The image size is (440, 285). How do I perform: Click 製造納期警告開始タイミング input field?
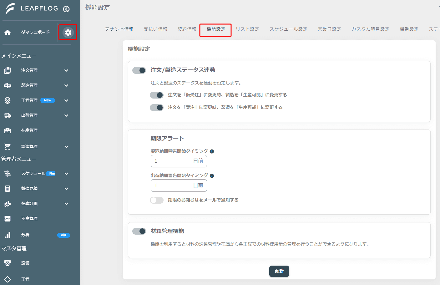tap(179, 161)
